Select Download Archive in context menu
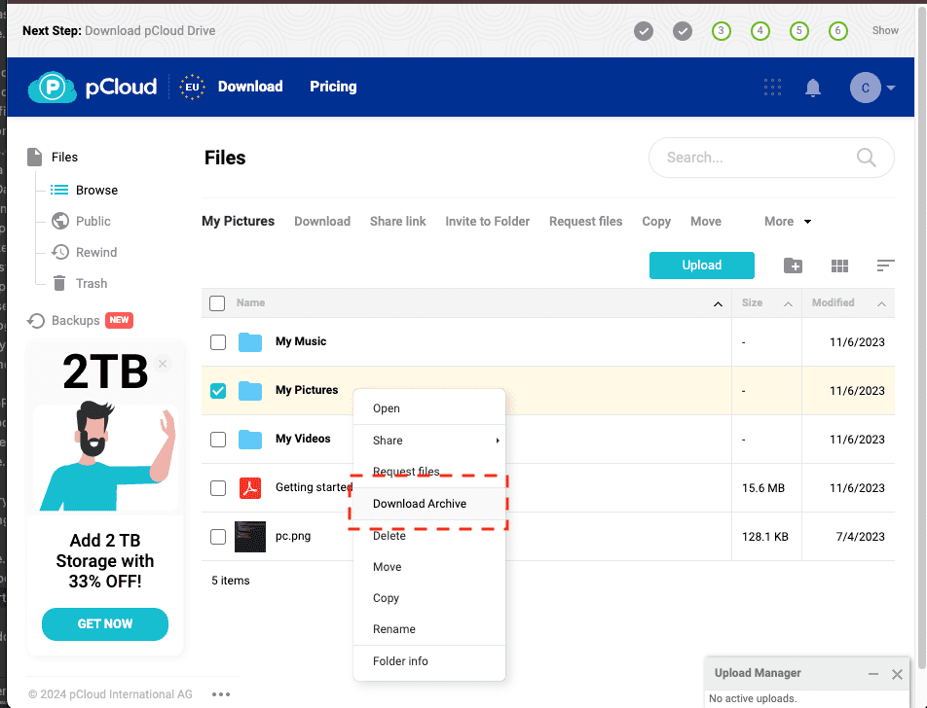 429,504
